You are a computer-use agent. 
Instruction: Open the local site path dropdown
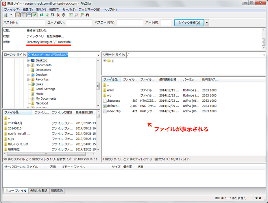98,55
